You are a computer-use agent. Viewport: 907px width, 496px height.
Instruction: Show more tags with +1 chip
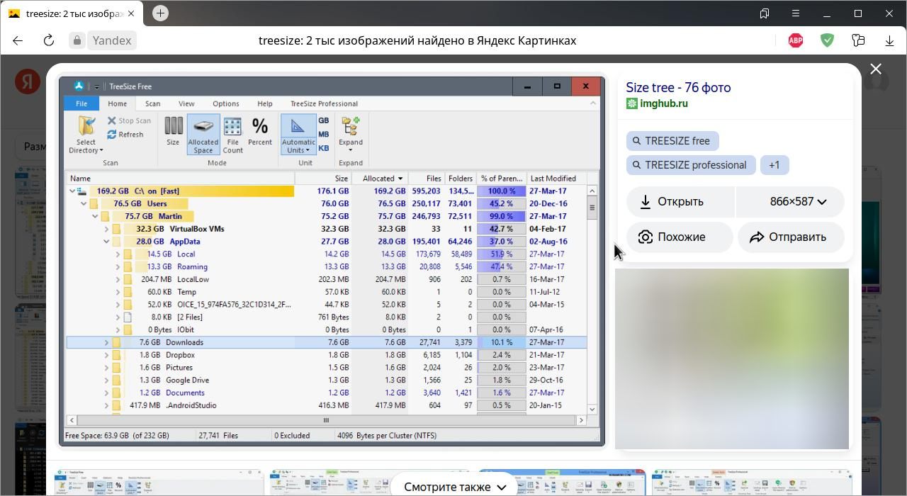774,165
